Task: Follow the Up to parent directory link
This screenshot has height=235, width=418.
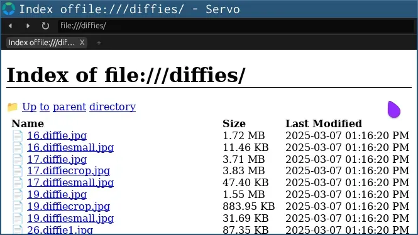Action: (x=79, y=107)
